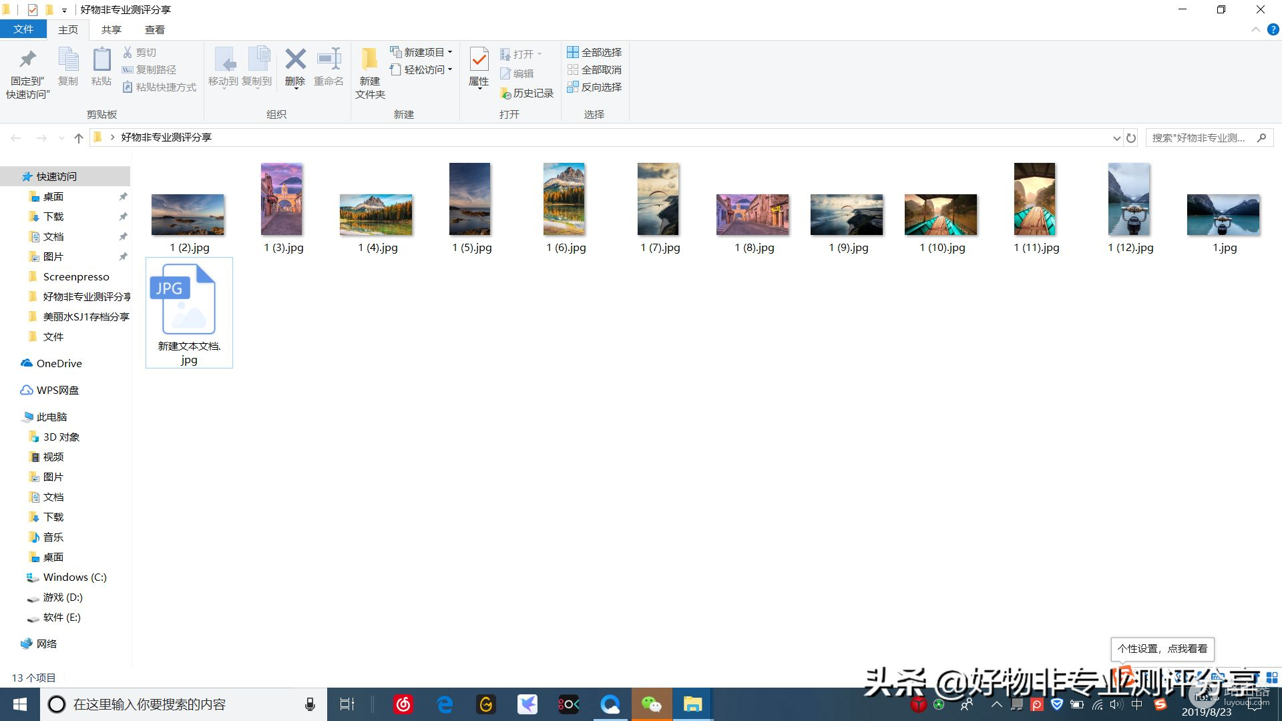Click Select All (全部选择) option
The image size is (1282, 721).
point(594,52)
